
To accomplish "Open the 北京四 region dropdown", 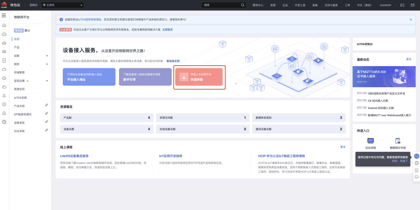I will (63, 5).
